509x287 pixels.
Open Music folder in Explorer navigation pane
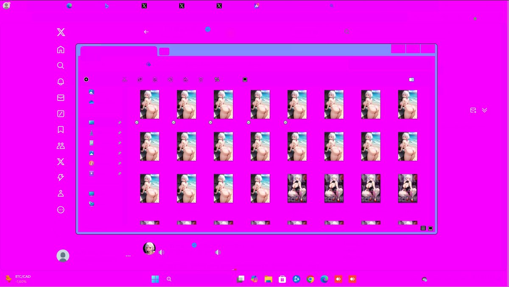tap(91, 163)
